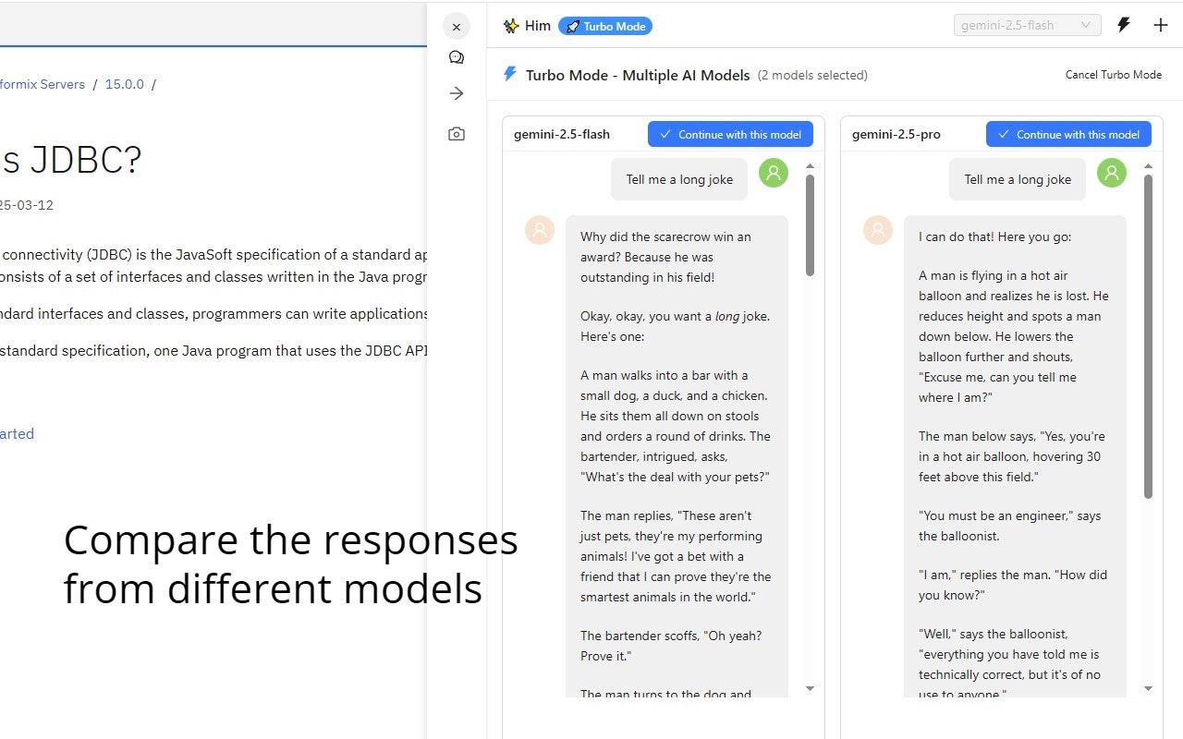Continue with the gemini-2.5-flash model
1183x739 pixels.
tap(730, 134)
